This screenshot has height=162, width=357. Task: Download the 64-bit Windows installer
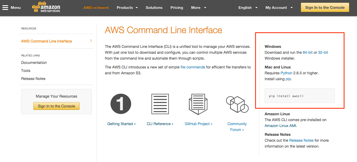[x=308, y=52]
